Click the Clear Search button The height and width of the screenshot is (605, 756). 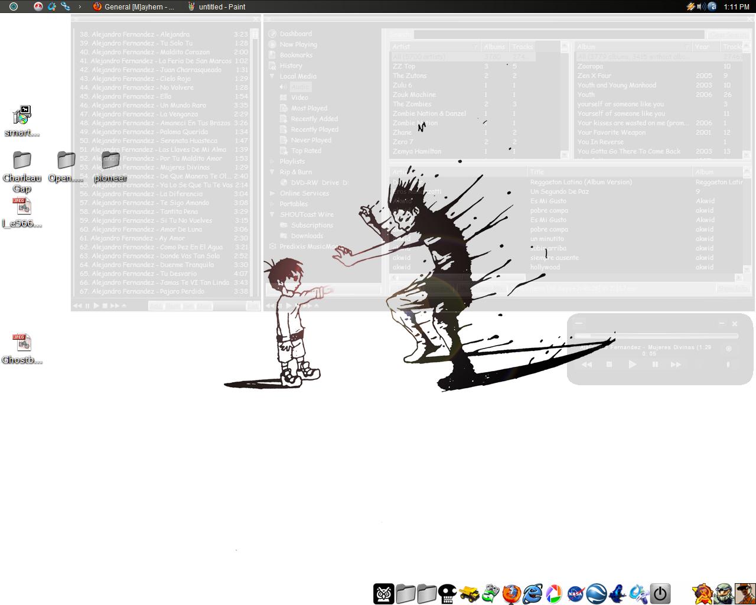point(728,35)
